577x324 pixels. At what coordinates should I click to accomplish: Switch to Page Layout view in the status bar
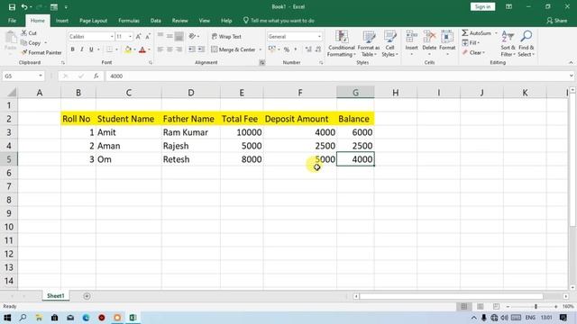point(480,306)
